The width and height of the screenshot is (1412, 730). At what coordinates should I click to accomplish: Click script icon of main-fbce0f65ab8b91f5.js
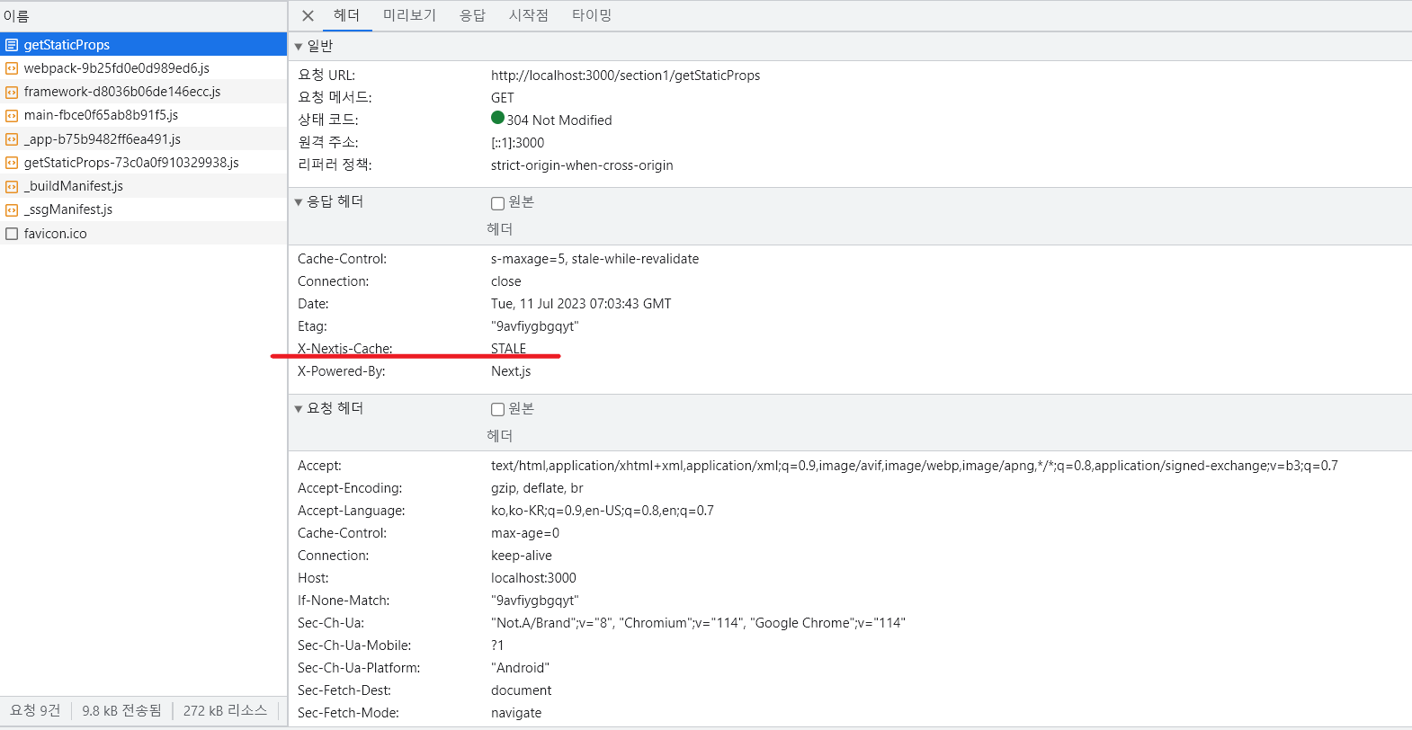(12, 115)
